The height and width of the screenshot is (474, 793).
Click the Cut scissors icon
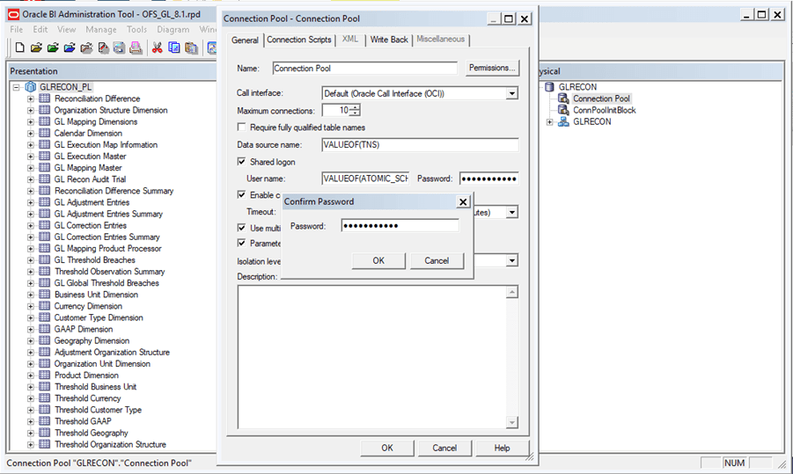(x=158, y=48)
